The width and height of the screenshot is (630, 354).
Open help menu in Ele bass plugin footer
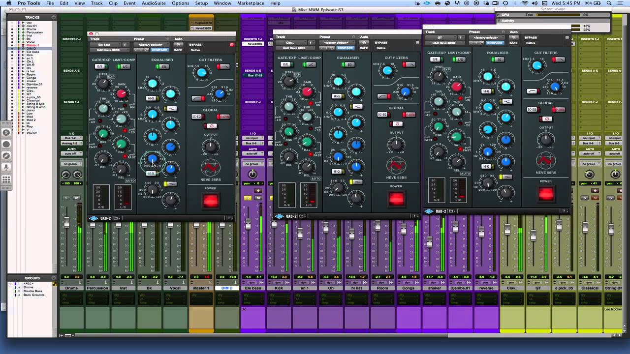tap(229, 218)
